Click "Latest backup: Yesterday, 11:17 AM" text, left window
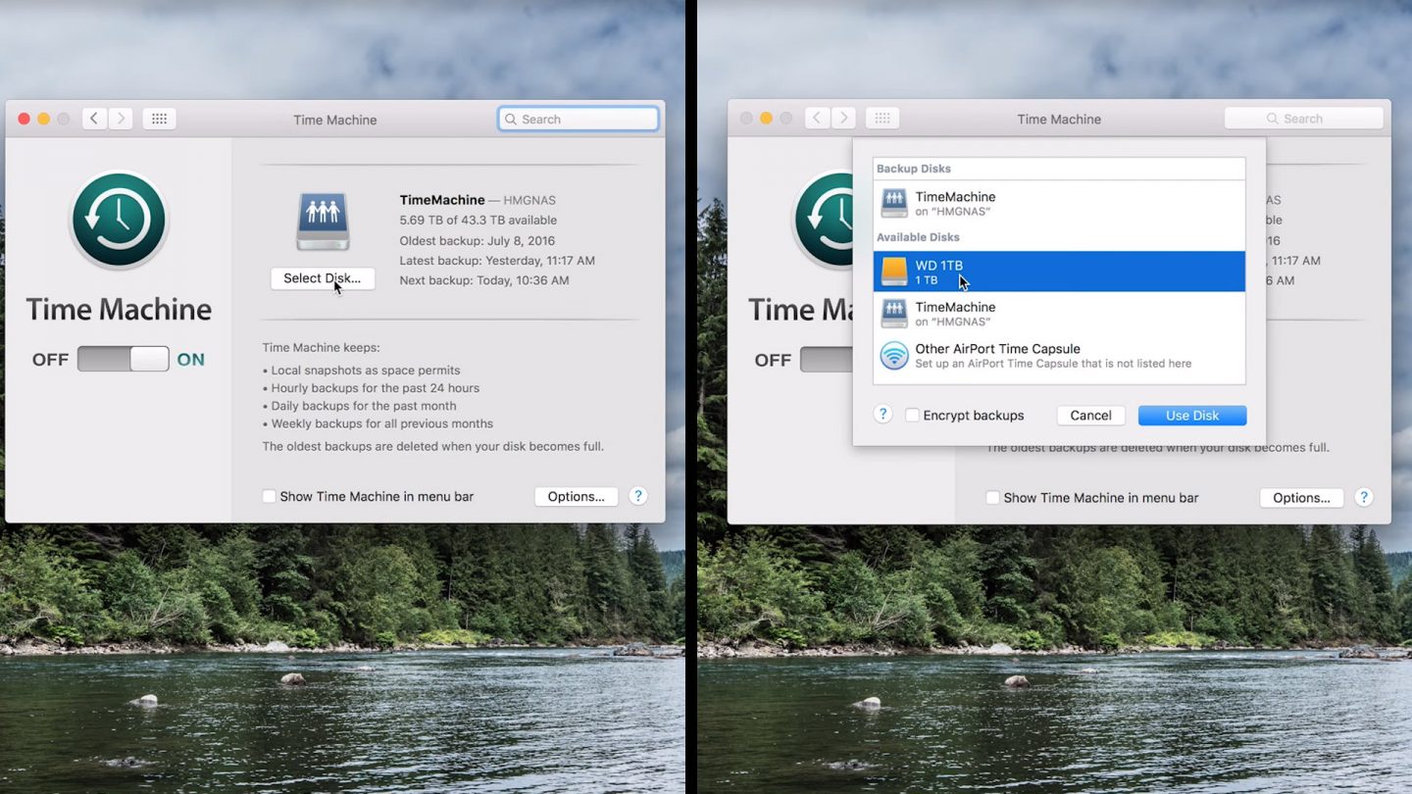This screenshot has width=1412, height=794. click(497, 261)
